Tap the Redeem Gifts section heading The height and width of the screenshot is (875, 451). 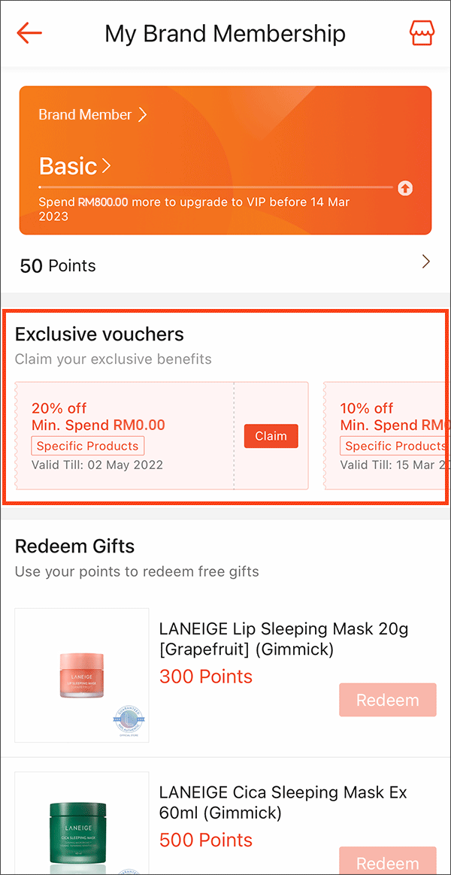click(x=74, y=546)
